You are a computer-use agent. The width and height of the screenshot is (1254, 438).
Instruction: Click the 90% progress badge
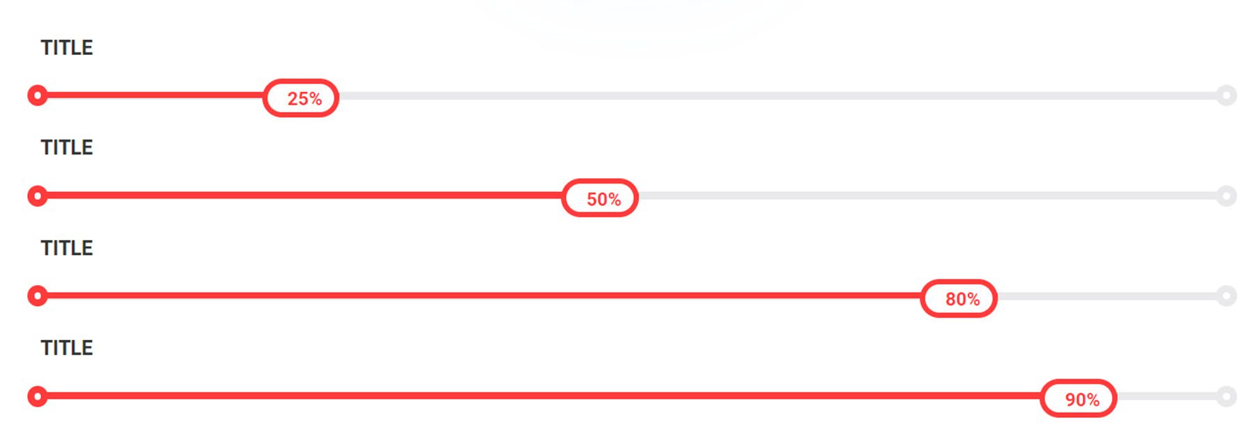[1078, 398]
